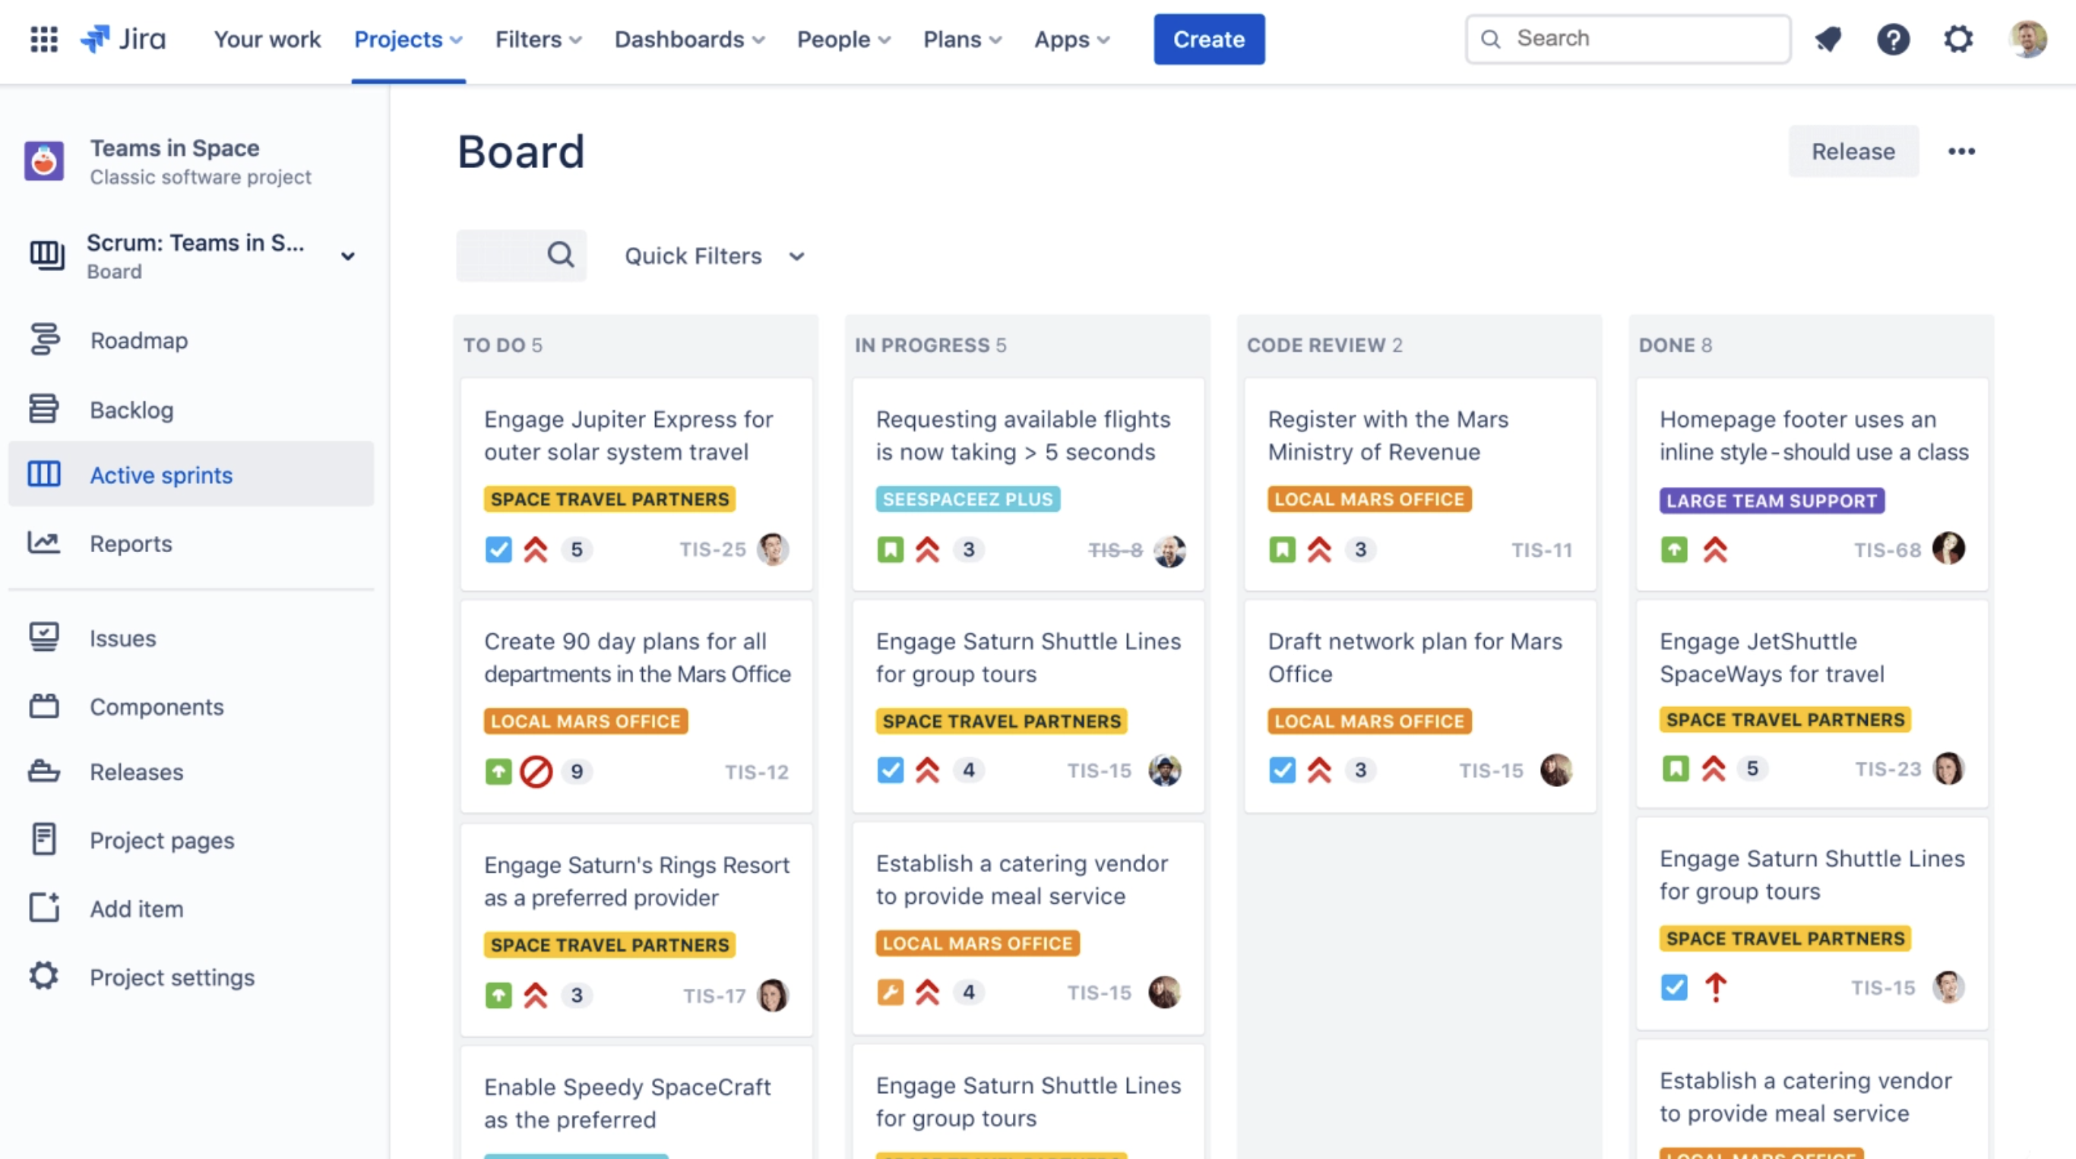Open Components from the sidebar

[157, 706]
